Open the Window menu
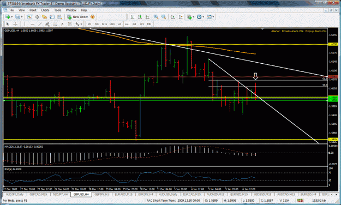This screenshot has height=205, width=341. pos(71,10)
